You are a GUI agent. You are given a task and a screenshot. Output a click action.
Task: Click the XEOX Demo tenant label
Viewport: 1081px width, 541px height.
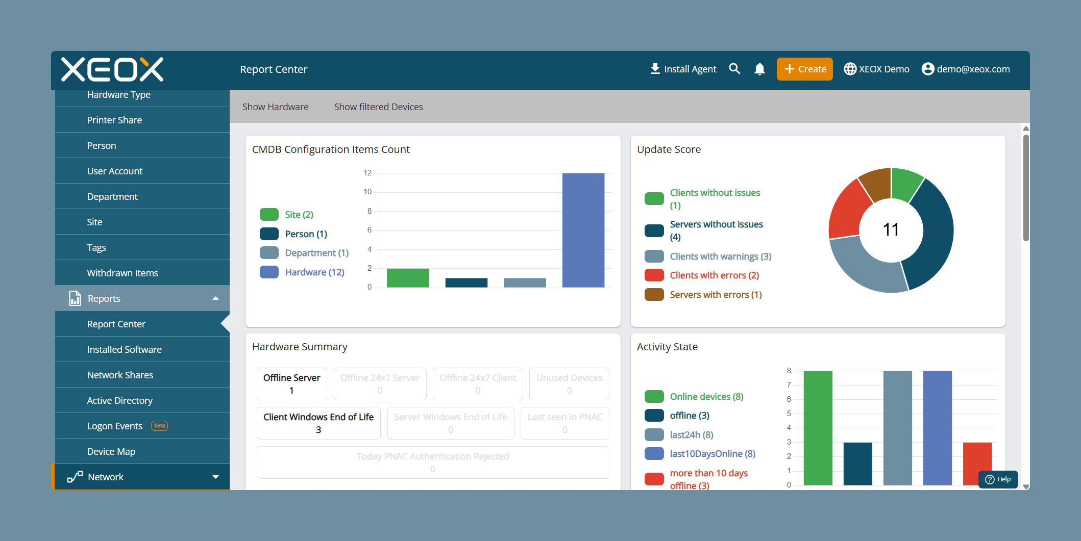(884, 69)
